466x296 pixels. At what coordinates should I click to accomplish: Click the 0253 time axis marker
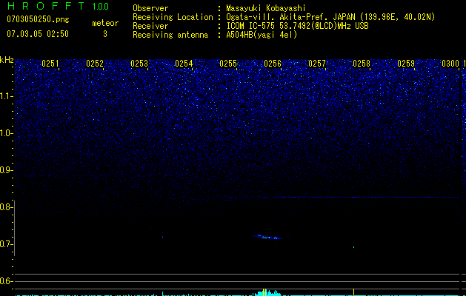coord(139,64)
